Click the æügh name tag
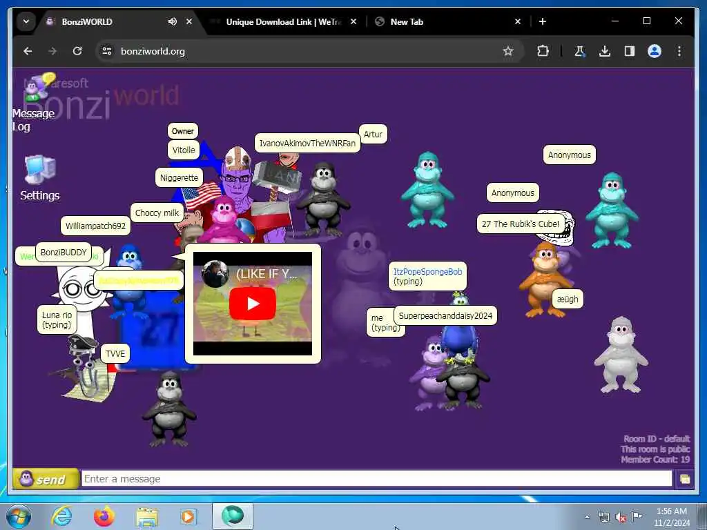The width and height of the screenshot is (707, 530). 568,300
